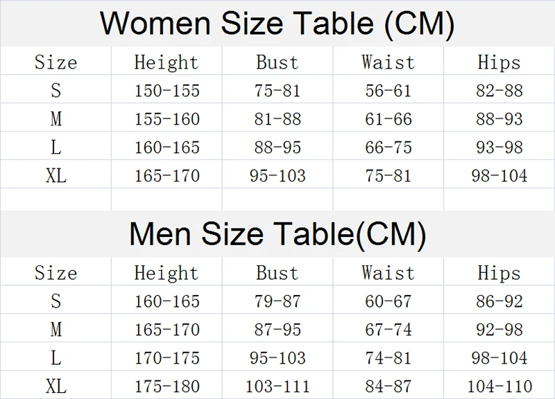Click men's S bust 79-87
The height and width of the screenshot is (399, 555).
tap(277, 301)
